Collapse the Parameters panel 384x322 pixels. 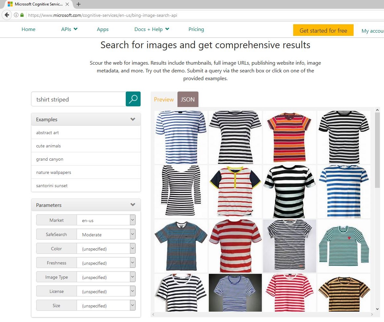(x=133, y=205)
